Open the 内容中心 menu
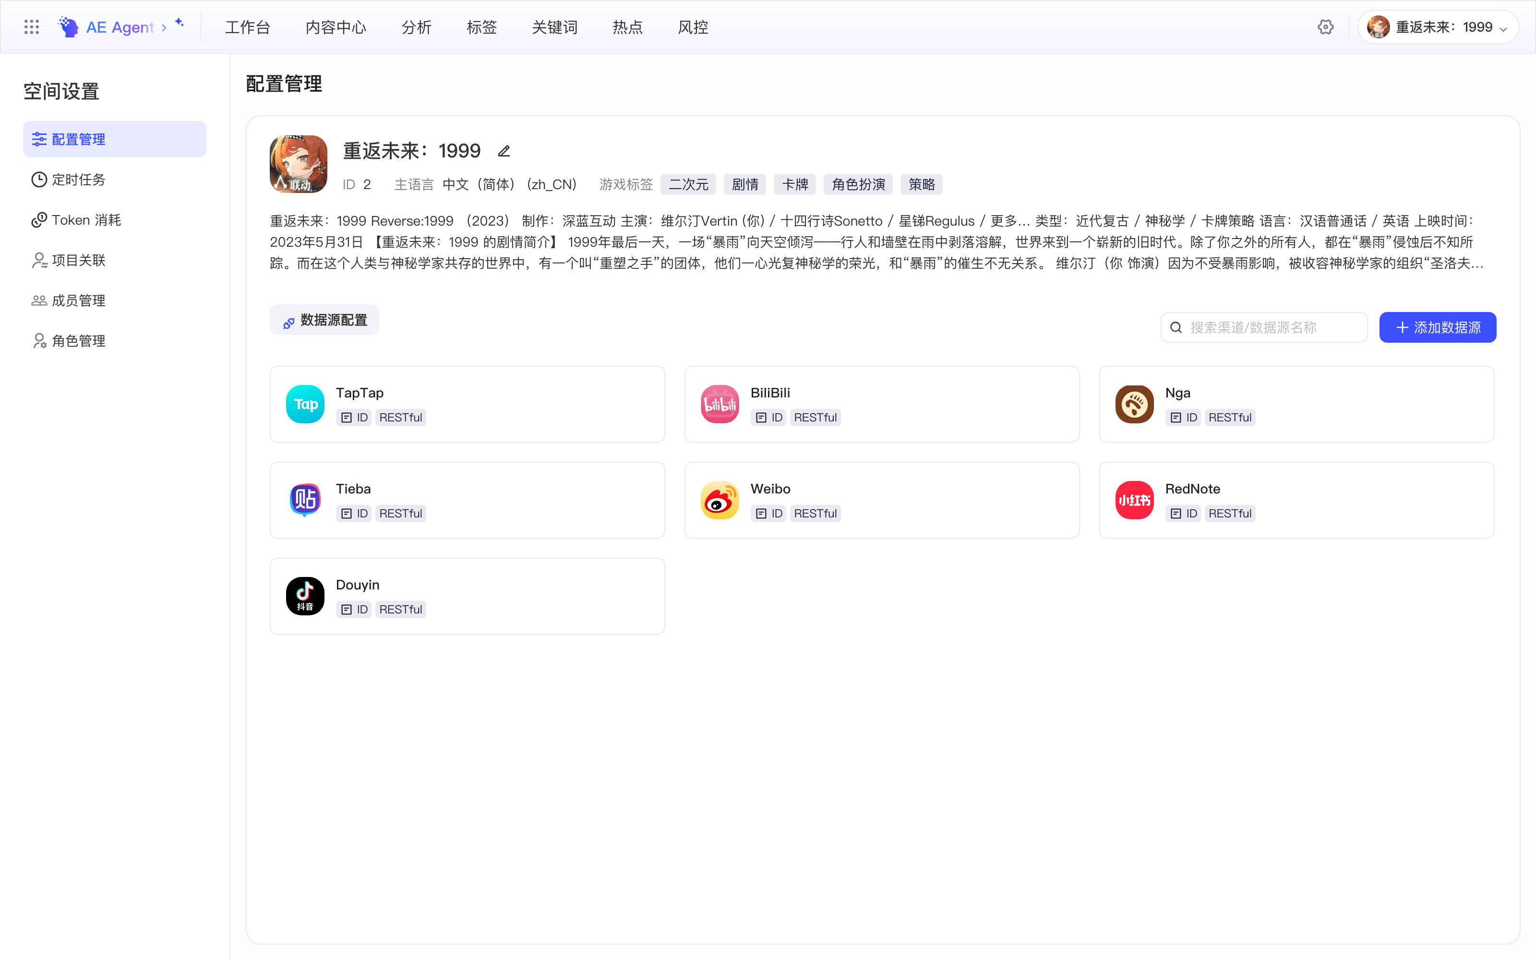Viewport: 1536px width, 960px height. [336, 27]
